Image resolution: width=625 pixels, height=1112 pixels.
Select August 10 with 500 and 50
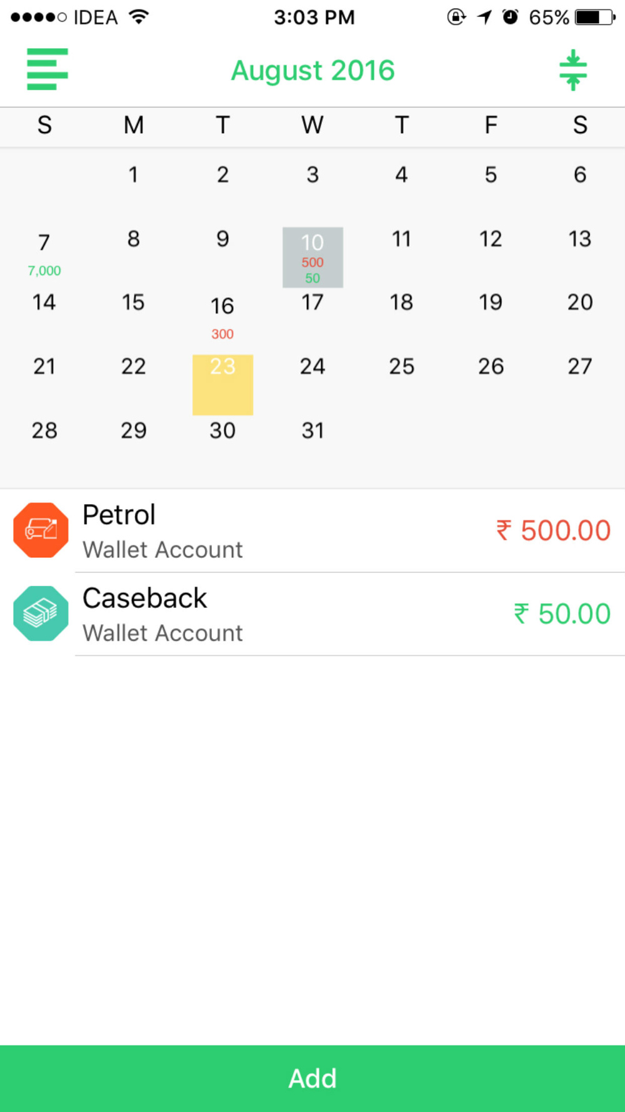click(x=312, y=258)
